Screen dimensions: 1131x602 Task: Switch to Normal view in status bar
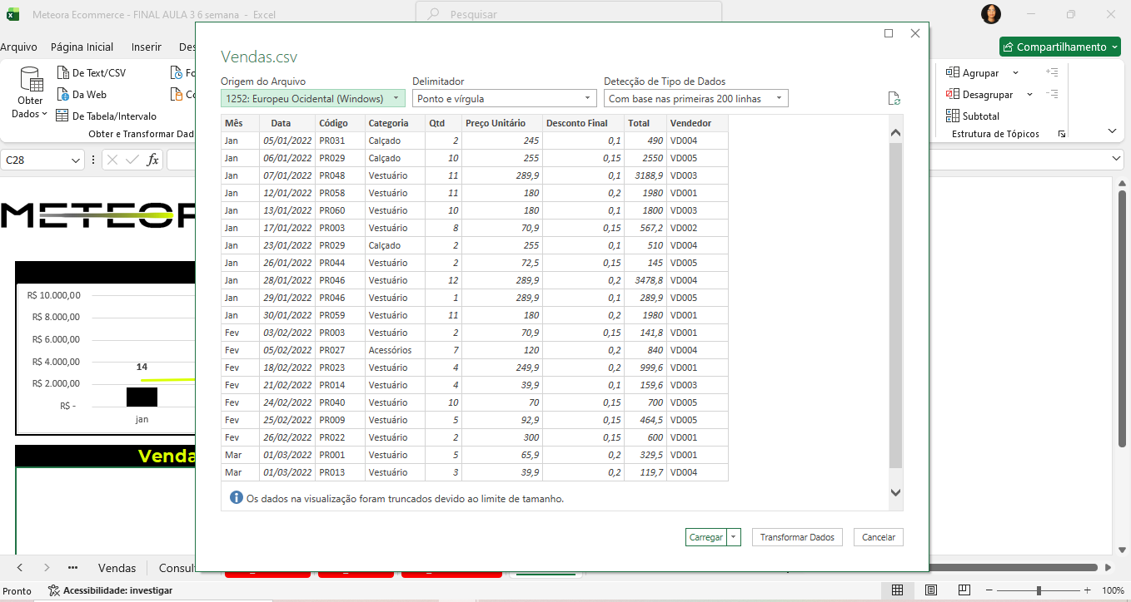[897, 590]
